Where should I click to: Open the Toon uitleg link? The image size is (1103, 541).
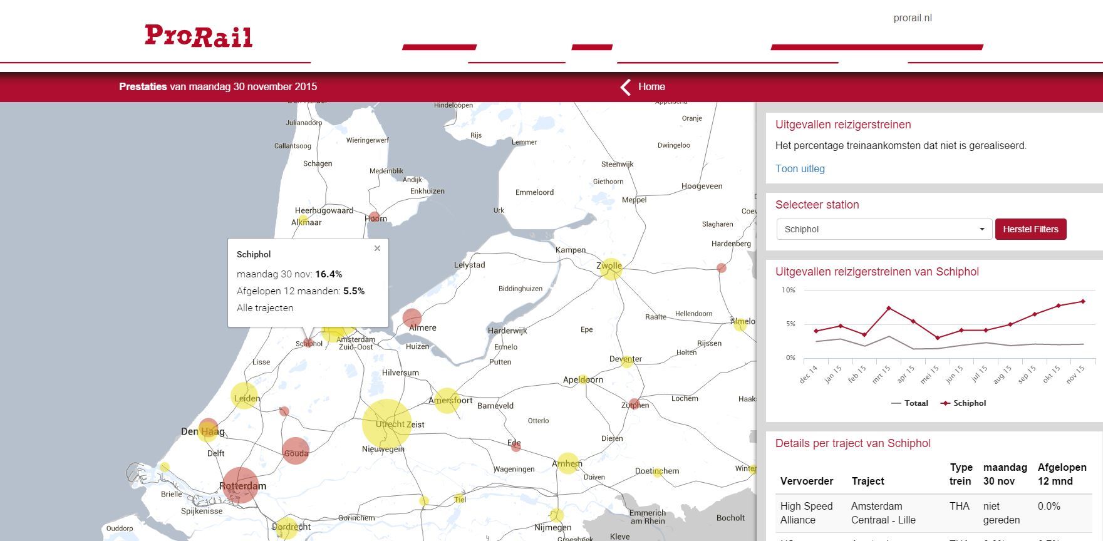(800, 168)
